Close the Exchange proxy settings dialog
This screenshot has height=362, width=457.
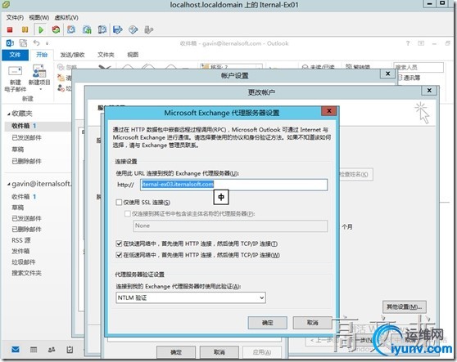point(329,111)
